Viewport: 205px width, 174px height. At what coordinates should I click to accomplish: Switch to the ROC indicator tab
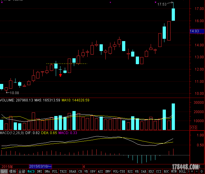(x=166, y=171)
